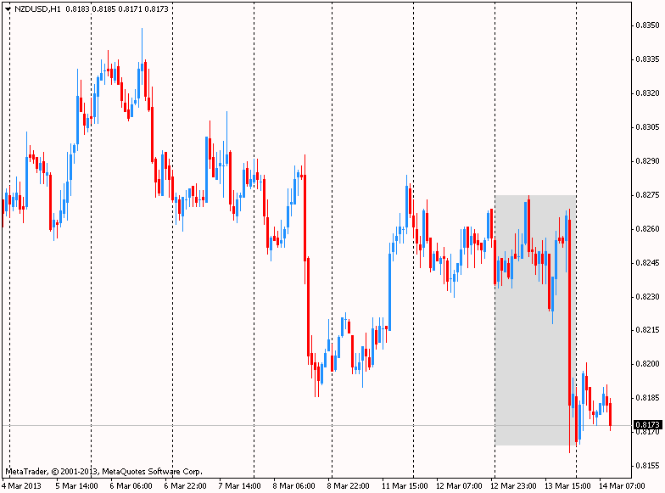Screen dimensions: 665x493
Task: Click the current price label 0.8173
Action: [x=648, y=424]
